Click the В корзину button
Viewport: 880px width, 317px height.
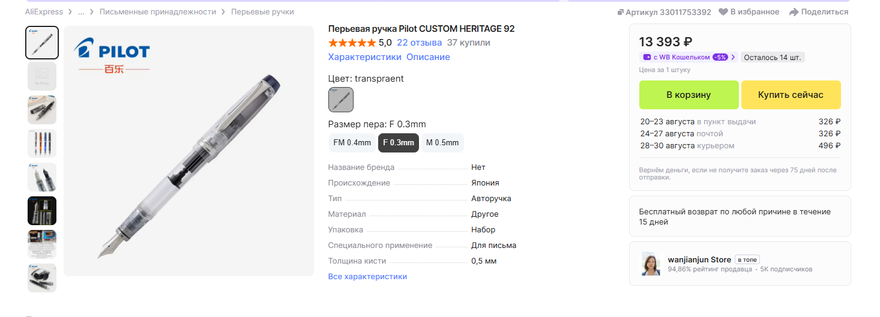coord(689,95)
